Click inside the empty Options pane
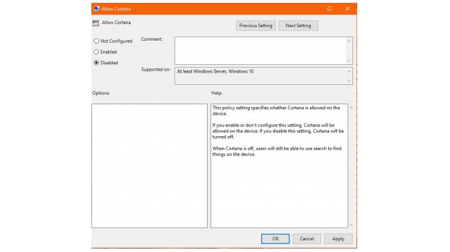This screenshot has width=450, height=252. click(150, 166)
